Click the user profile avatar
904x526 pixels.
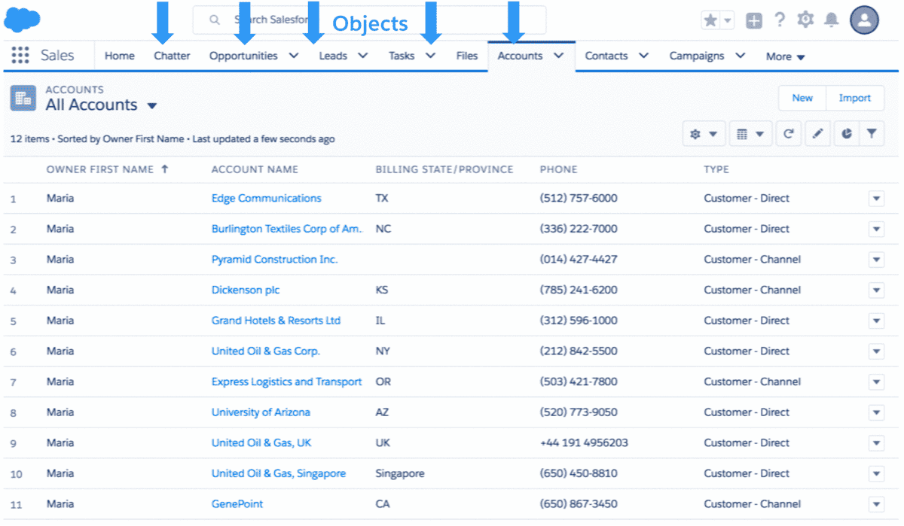[864, 20]
